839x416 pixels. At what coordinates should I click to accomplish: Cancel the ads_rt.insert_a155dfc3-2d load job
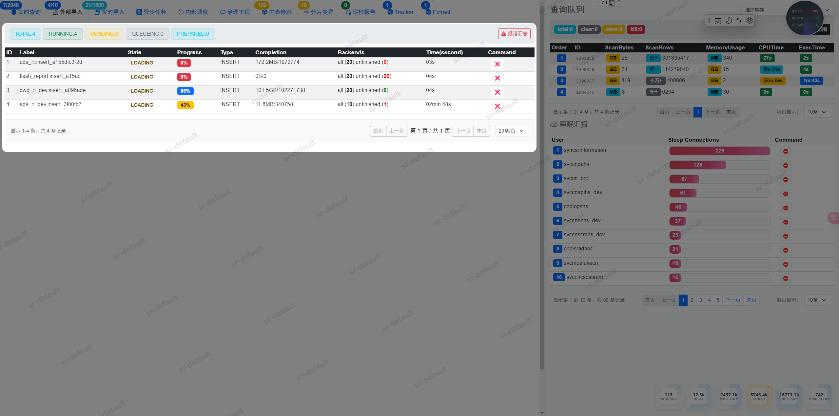pos(497,64)
